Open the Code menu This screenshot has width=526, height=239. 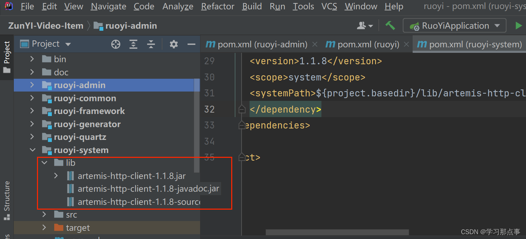[x=144, y=6]
